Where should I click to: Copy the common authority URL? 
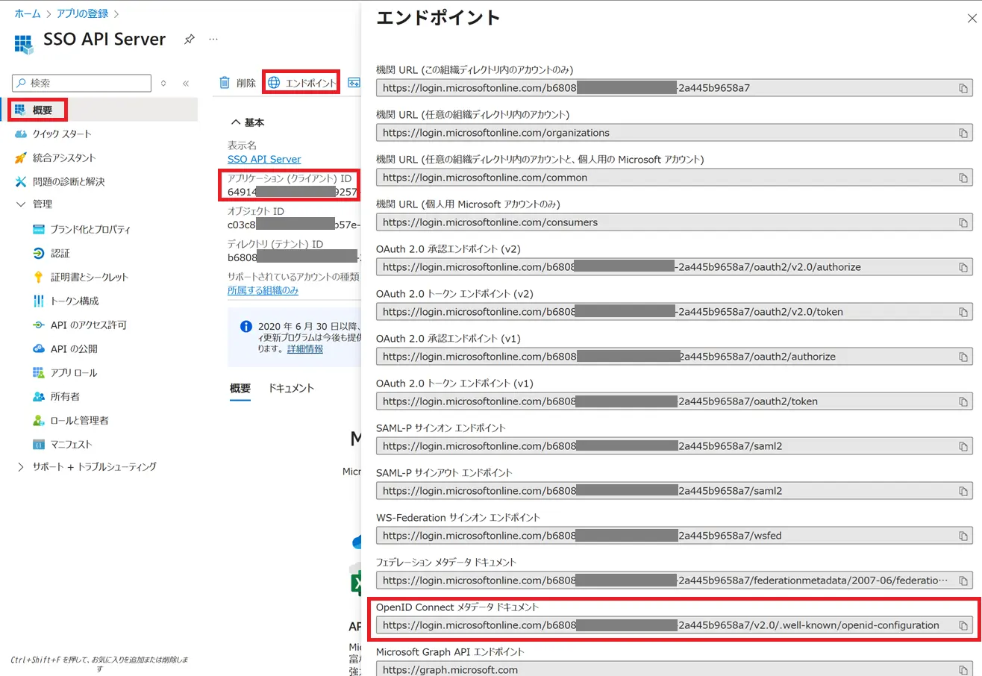click(963, 178)
